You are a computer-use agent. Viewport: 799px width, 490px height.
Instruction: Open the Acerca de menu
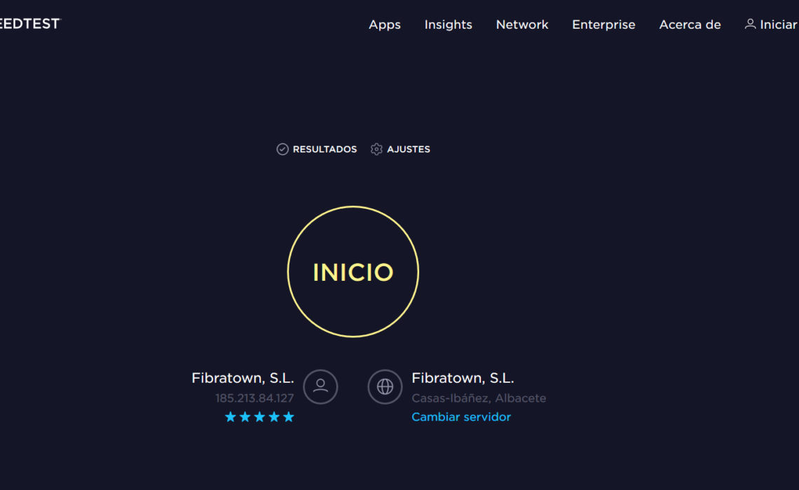pos(690,24)
